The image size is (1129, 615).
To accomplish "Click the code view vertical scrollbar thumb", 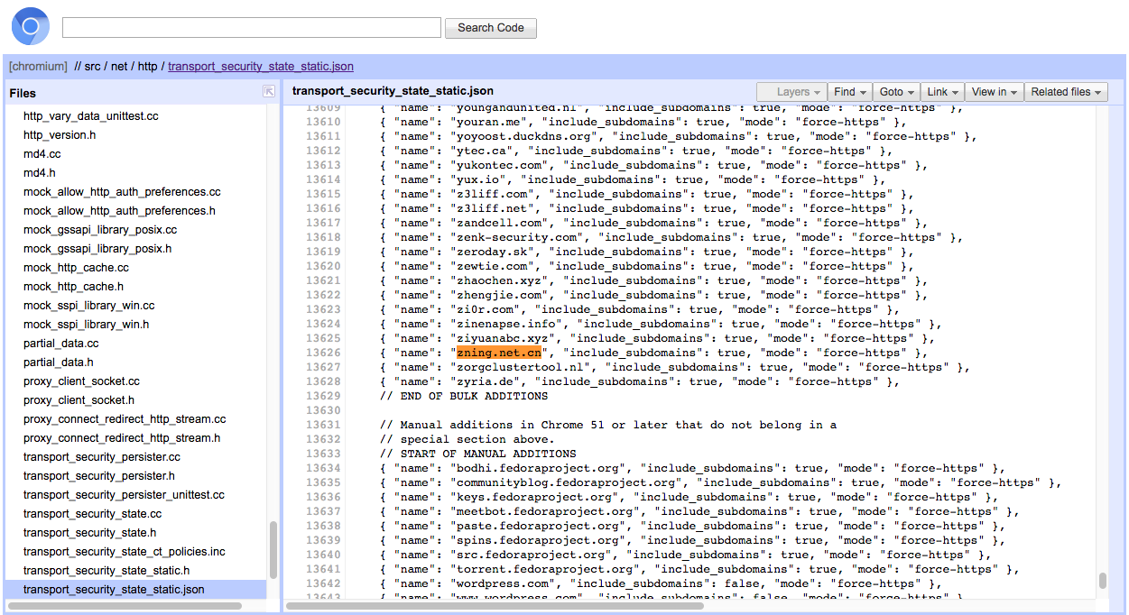I will pos(1103,580).
